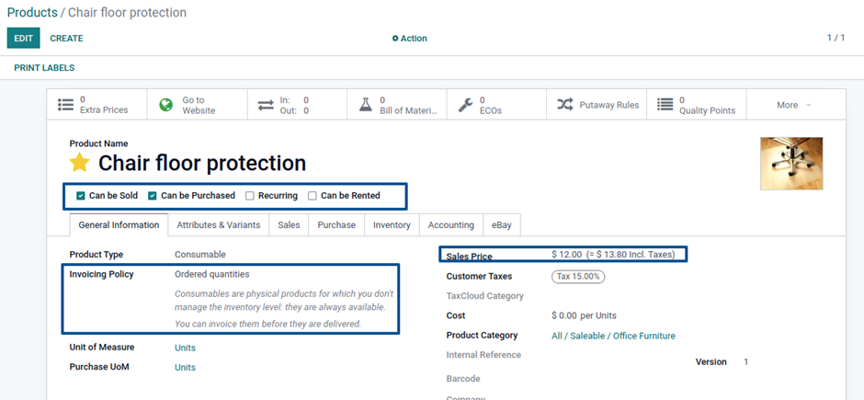Enable the Can be Rented checkbox
The height and width of the screenshot is (400, 864).
[x=313, y=196]
